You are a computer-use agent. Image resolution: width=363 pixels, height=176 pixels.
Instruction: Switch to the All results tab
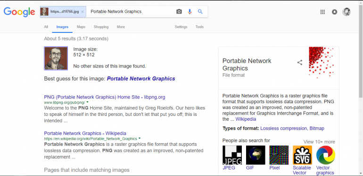pyautogui.click(x=46, y=27)
